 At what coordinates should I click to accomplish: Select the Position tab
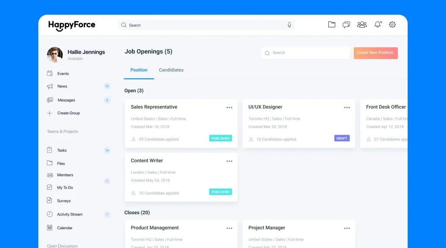(x=139, y=70)
